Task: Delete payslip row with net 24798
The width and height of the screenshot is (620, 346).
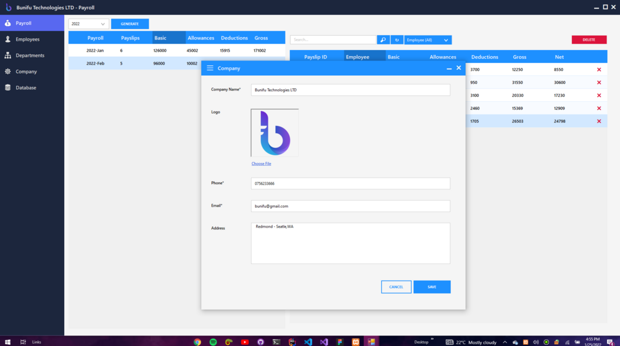Action: point(599,122)
